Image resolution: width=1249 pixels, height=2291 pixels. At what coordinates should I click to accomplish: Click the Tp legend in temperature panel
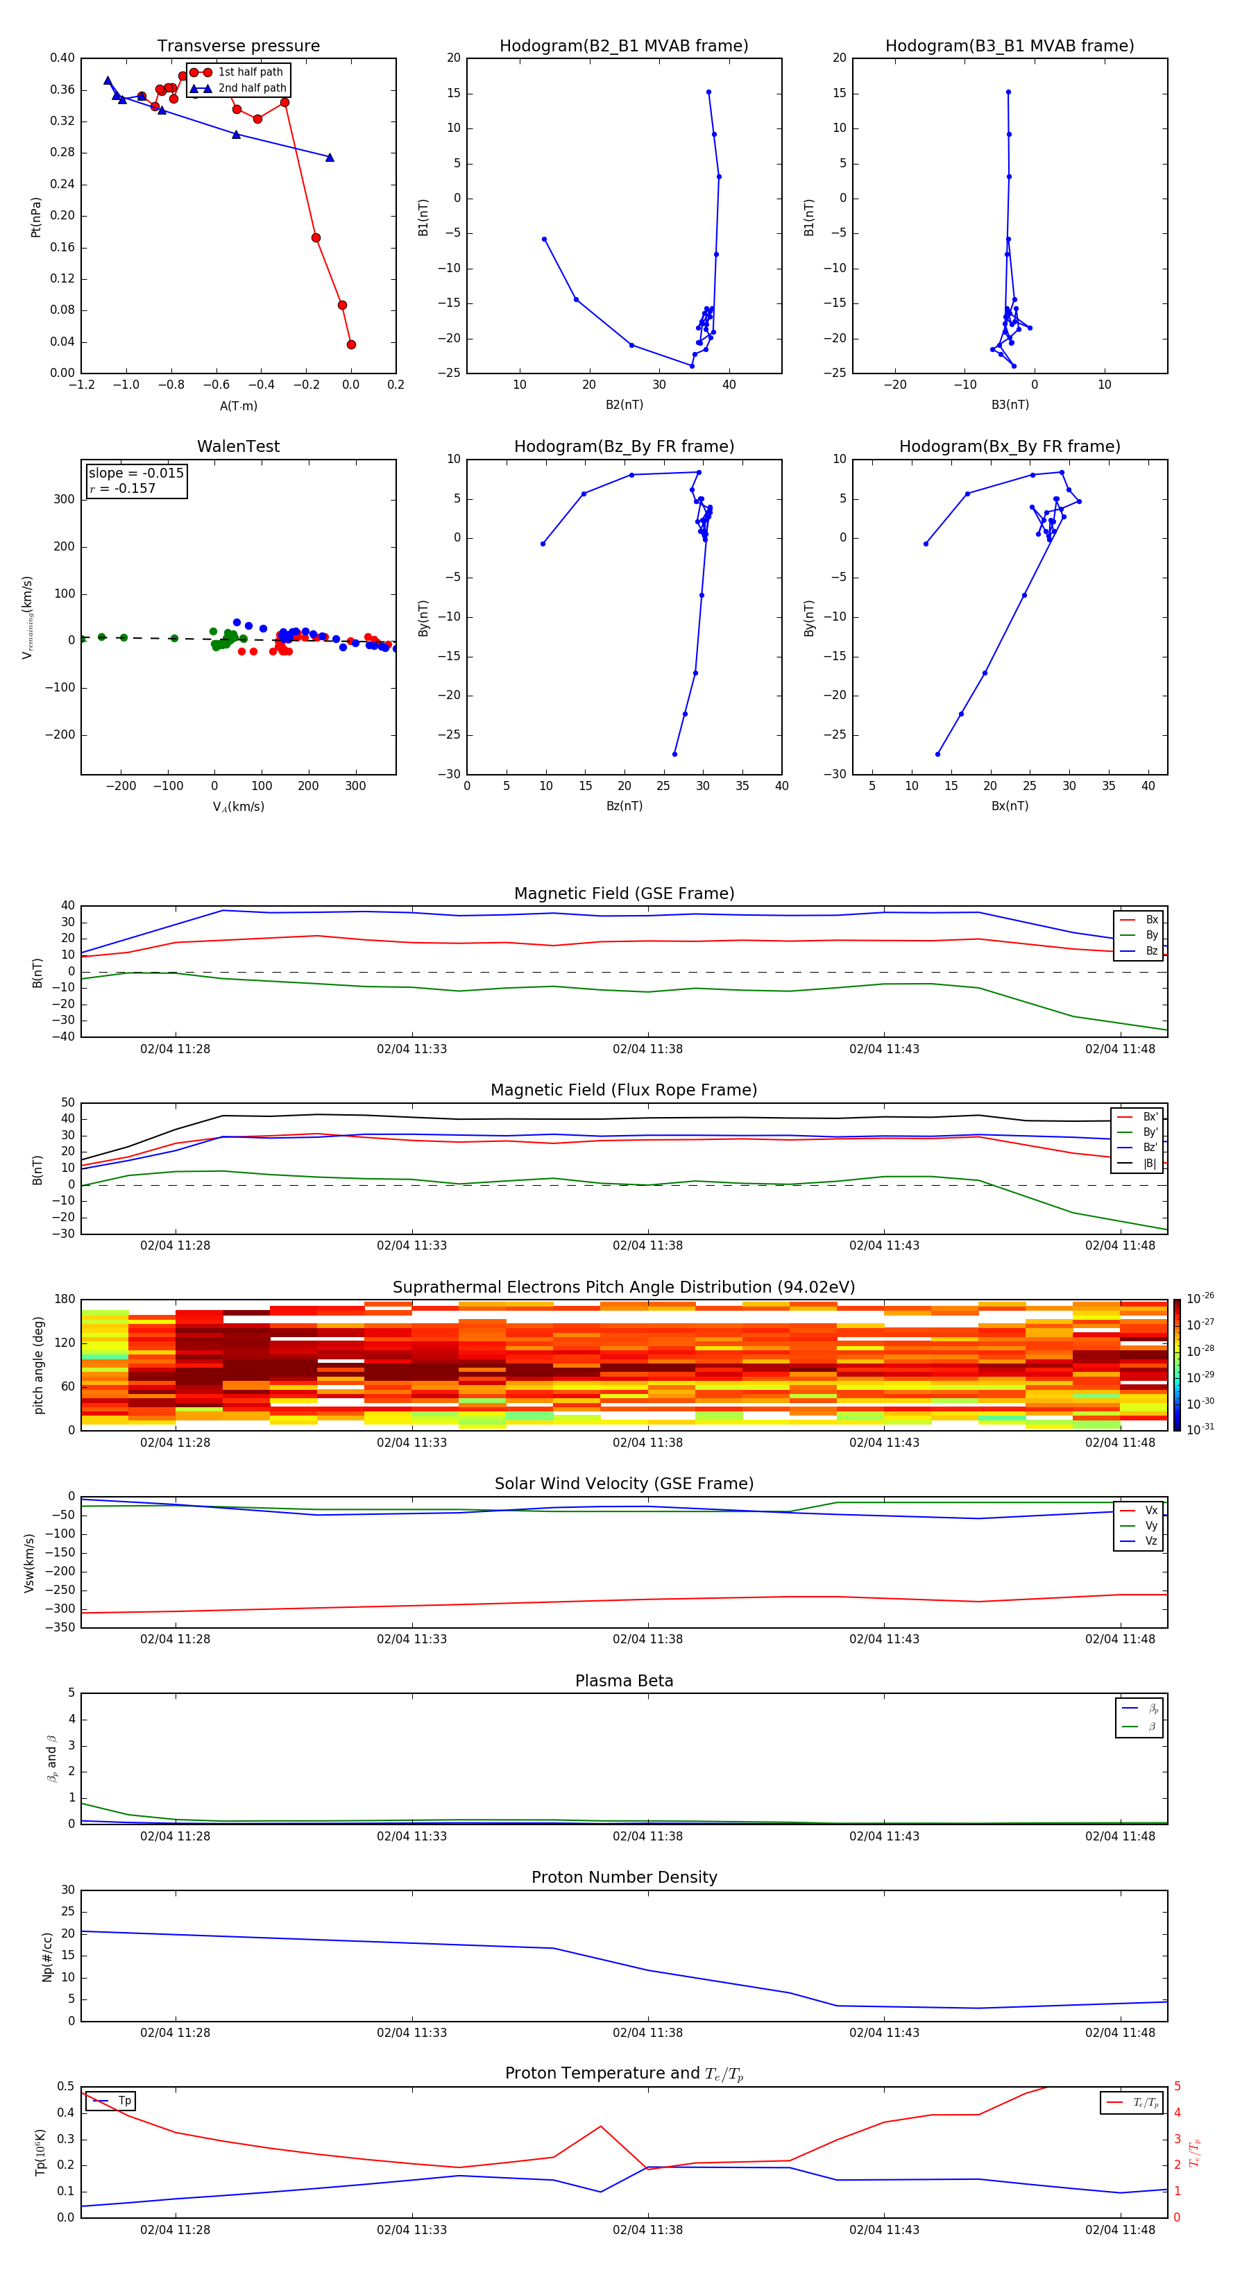pyautogui.click(x=111, y=2101)
